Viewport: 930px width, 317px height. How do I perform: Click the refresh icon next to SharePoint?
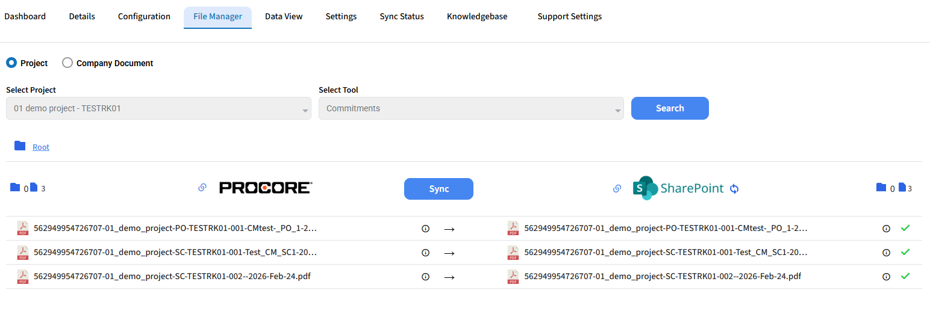coord(734,189)
